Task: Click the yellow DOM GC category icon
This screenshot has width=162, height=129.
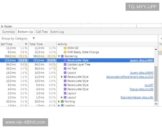Action: (65, 48)
